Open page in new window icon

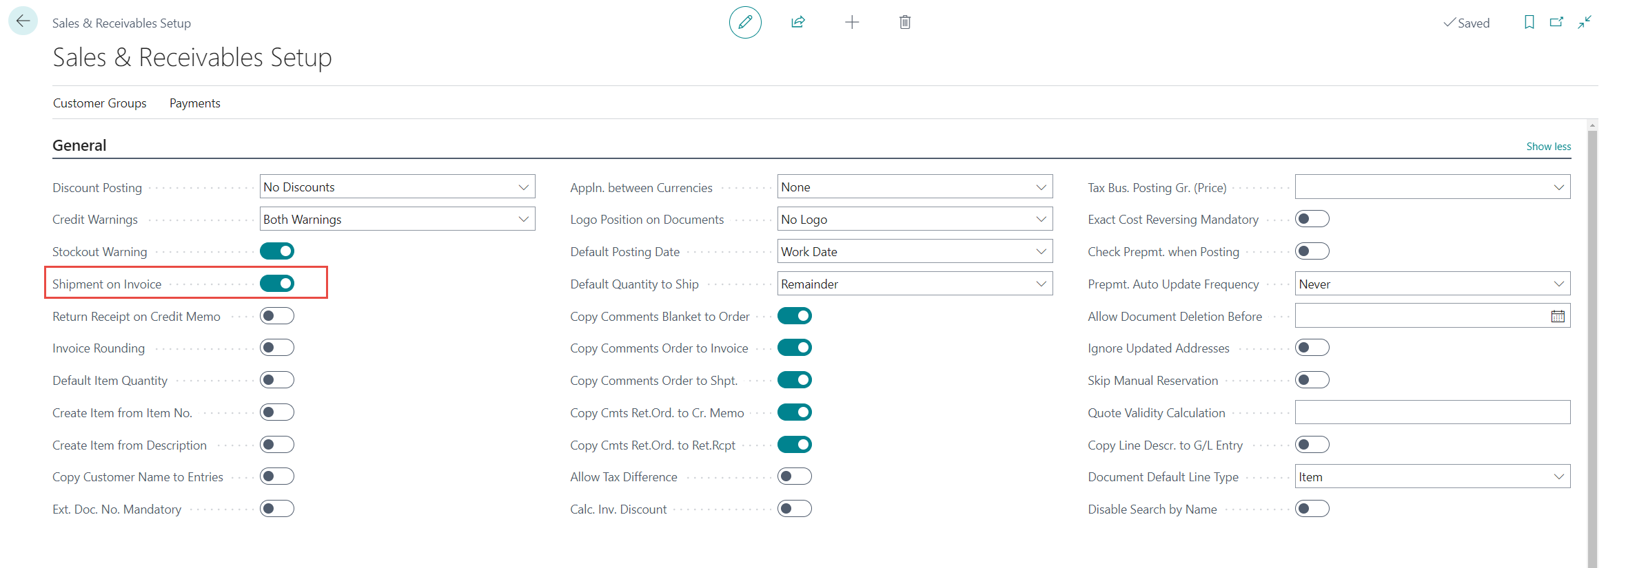click(1556, 23)
